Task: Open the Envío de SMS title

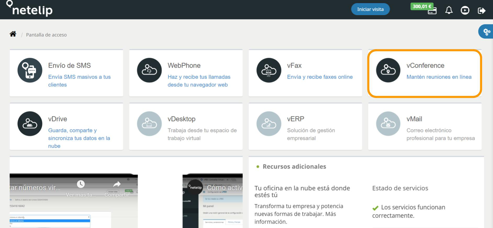Action: [x=69, y=65]
